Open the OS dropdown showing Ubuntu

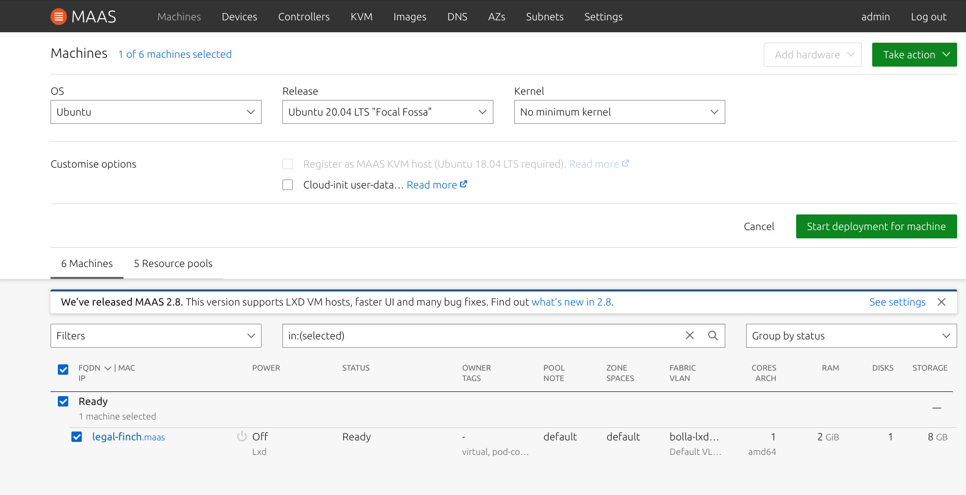click(156, 112)
